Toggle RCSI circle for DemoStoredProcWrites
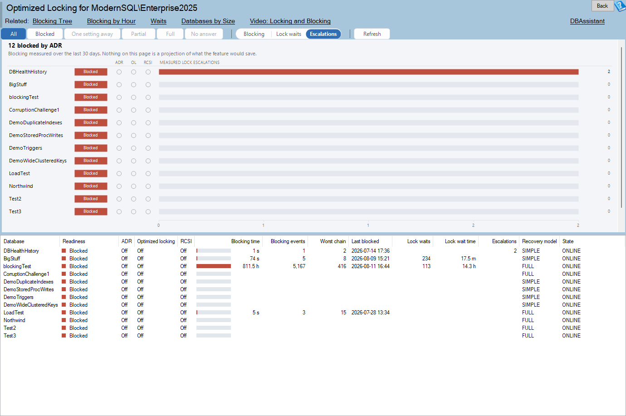 point(148,135)
